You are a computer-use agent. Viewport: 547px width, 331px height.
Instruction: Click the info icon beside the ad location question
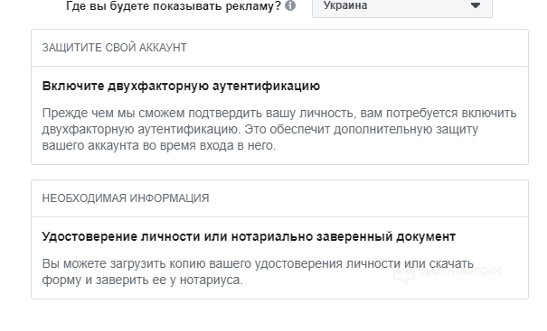pos(290,5)
